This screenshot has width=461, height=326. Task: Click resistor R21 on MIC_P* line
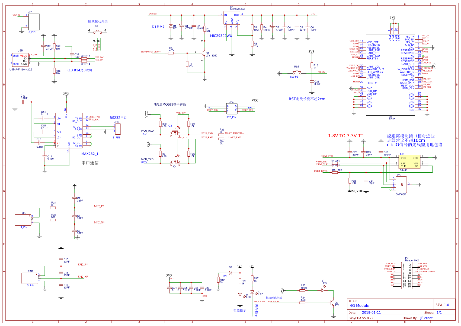click(x=53, y=208)
